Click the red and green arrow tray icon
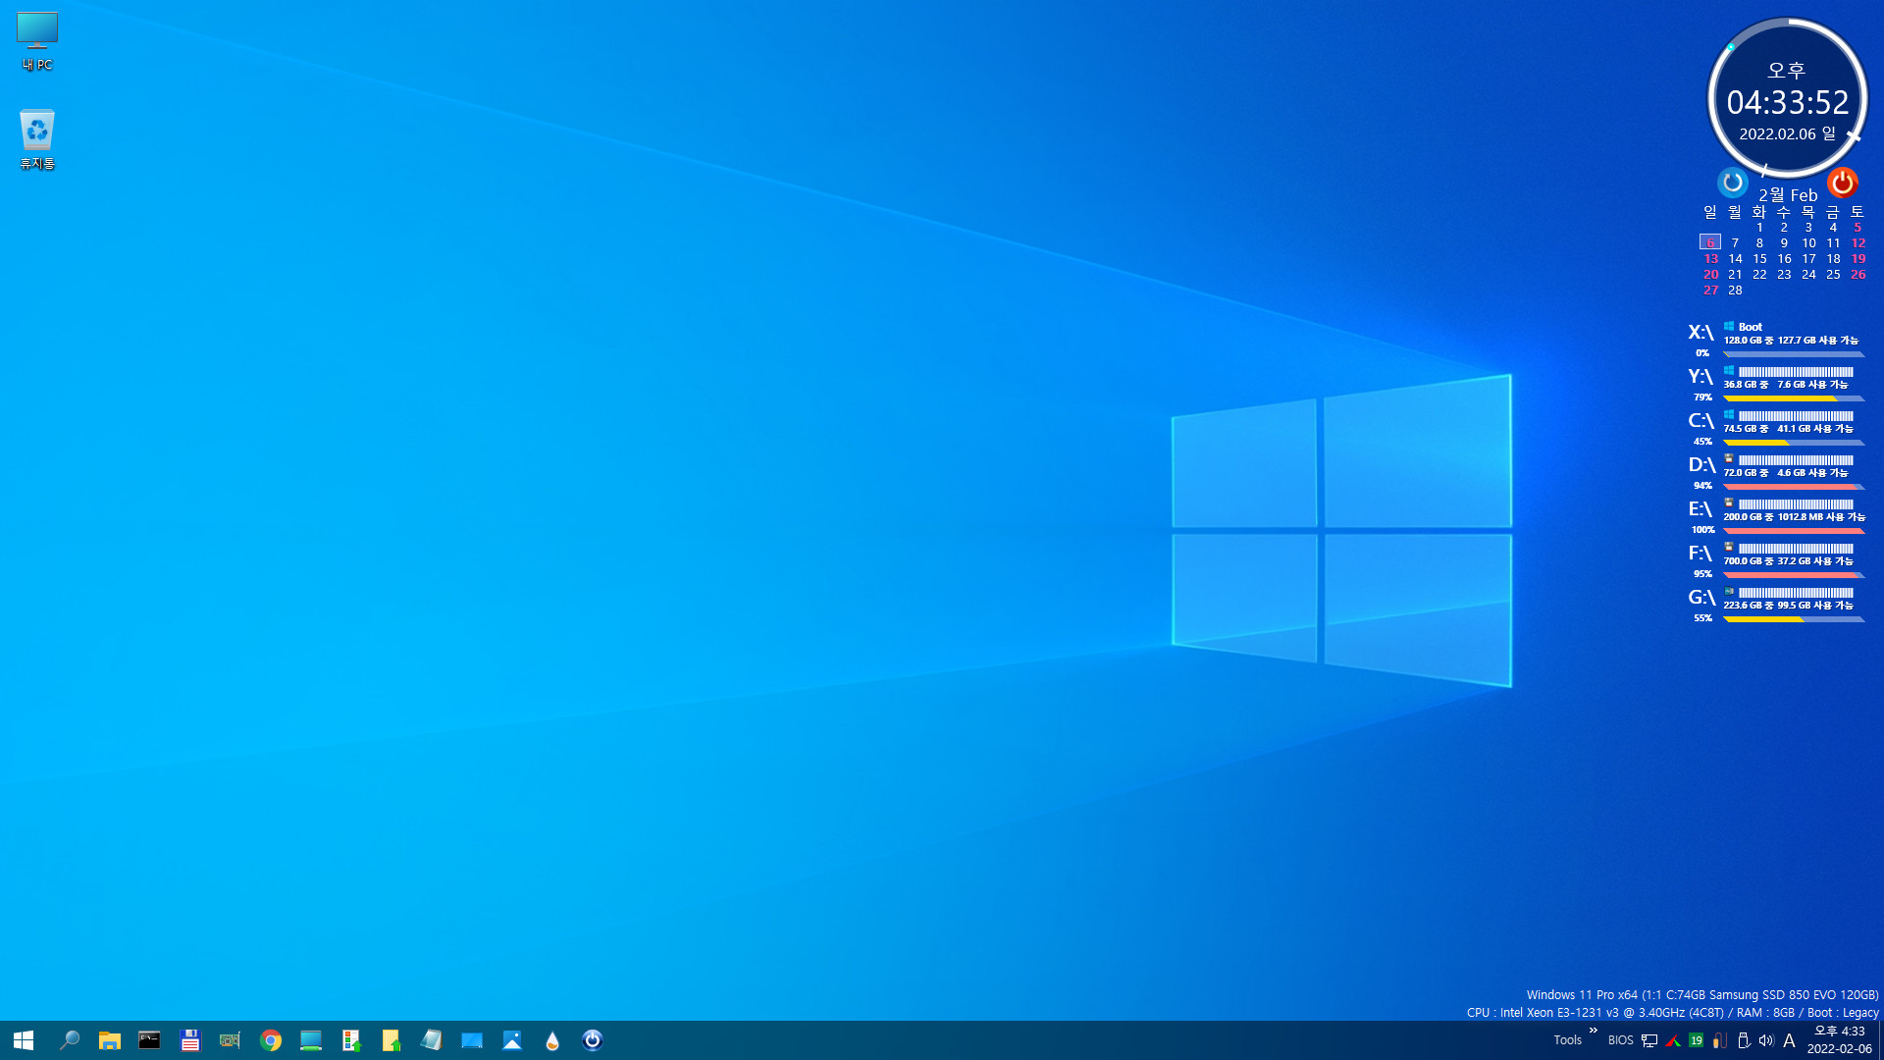 click(x=1673, y=1040)
